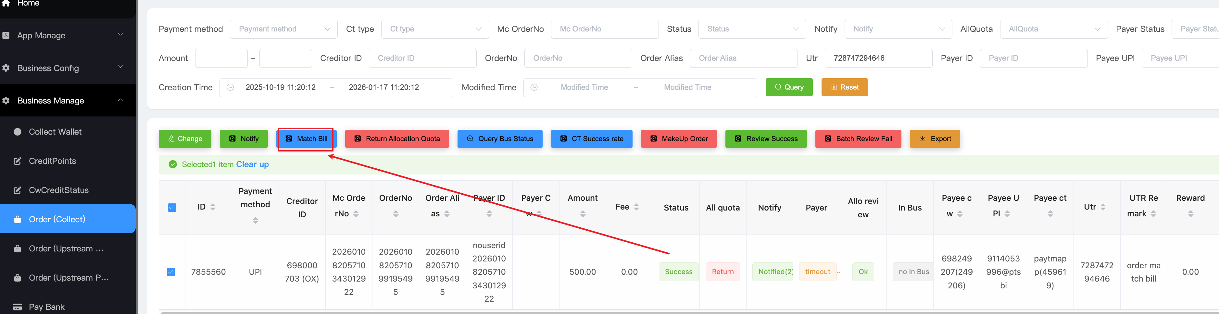Open the Status filter dropdown

click(751, 29)
